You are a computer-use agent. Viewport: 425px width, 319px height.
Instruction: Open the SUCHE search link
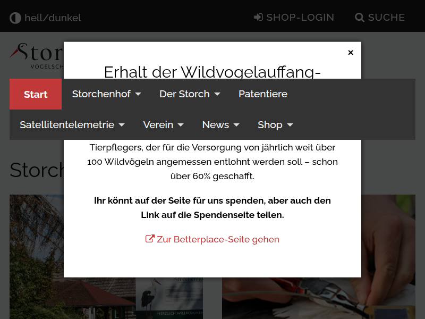coord(386,18)
